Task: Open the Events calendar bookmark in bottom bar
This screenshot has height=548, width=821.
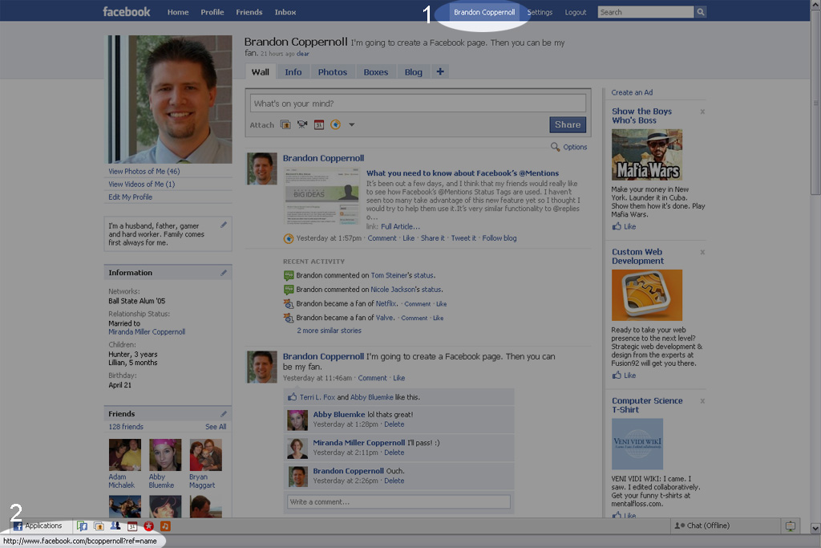Action: pos(132,526)
